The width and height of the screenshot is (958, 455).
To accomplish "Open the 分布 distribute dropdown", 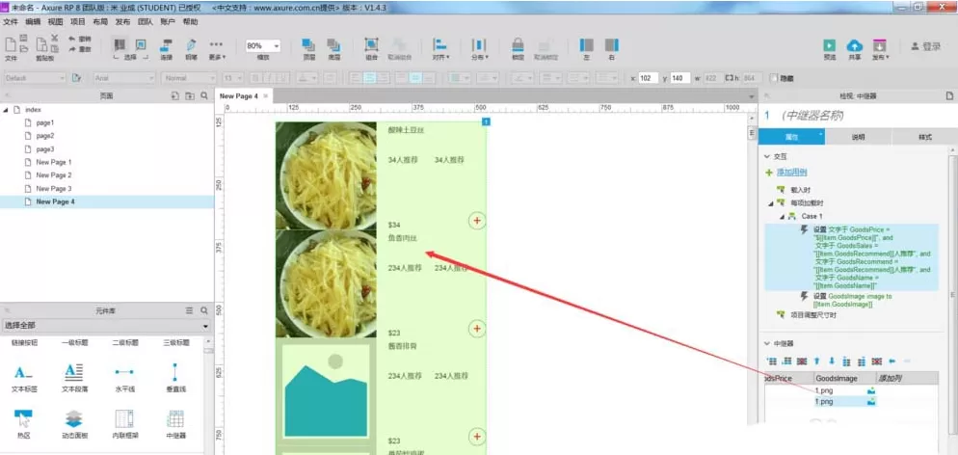I will click(x=479, y=49).
